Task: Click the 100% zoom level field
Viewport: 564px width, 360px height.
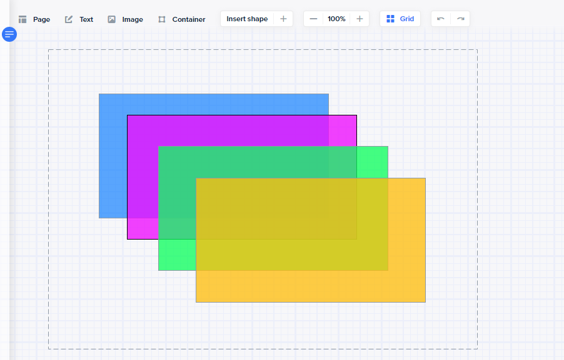Action: pos(336,19)
